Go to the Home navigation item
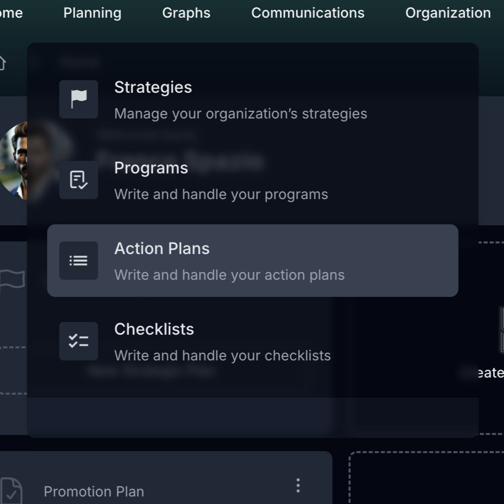Viewport: 504px width, 504px height. click(11, 13)
